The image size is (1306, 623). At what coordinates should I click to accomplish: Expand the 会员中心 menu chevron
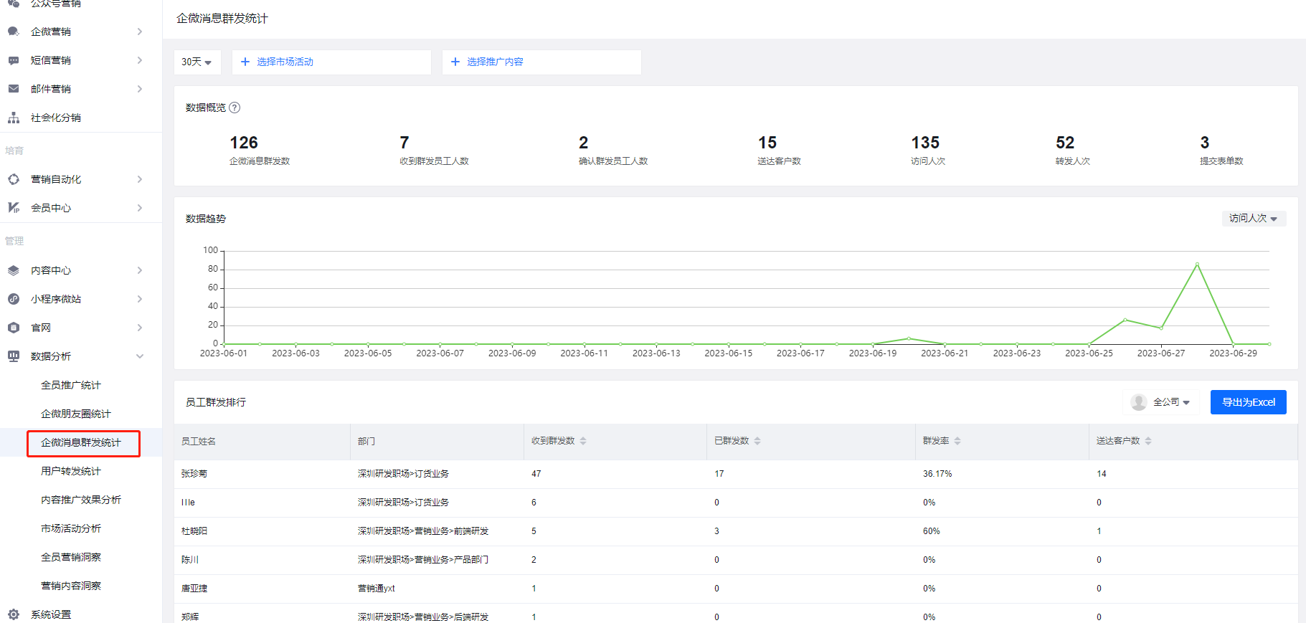(x=140, y=208)
